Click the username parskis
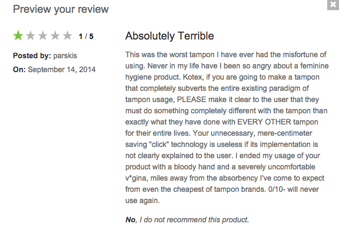 pos(65,56)
